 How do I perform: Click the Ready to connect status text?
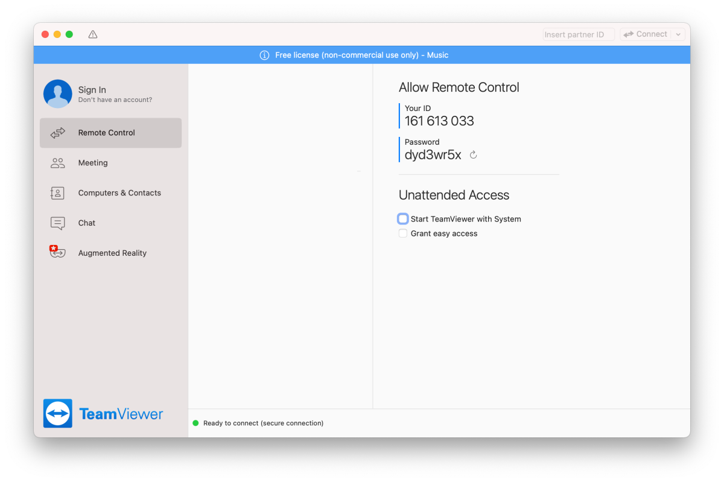tap(264, 423)
